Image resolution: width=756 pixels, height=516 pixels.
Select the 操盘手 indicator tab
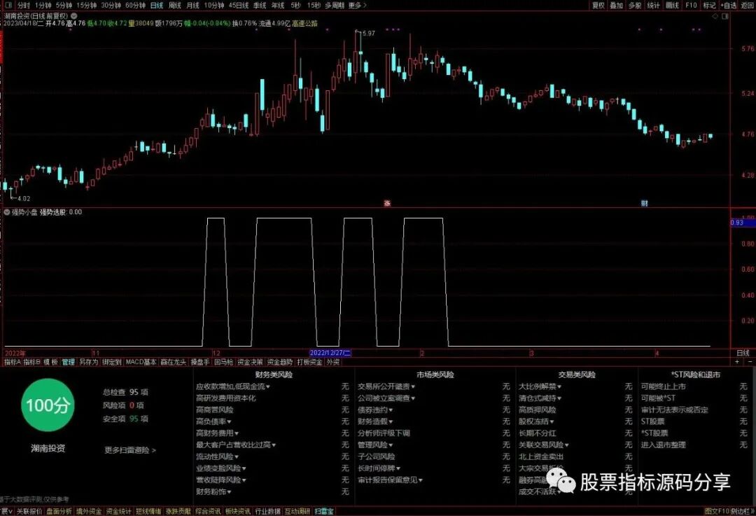coord(200,362)
